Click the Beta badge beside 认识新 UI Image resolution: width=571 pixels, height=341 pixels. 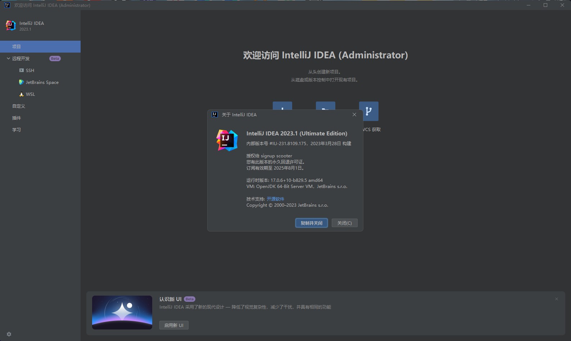click(190, 299)
